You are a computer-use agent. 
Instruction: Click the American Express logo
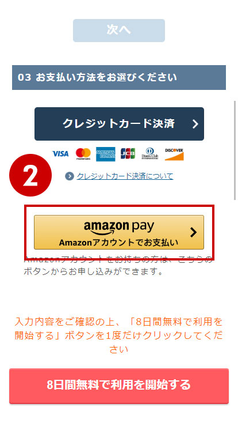coord(105,154)
